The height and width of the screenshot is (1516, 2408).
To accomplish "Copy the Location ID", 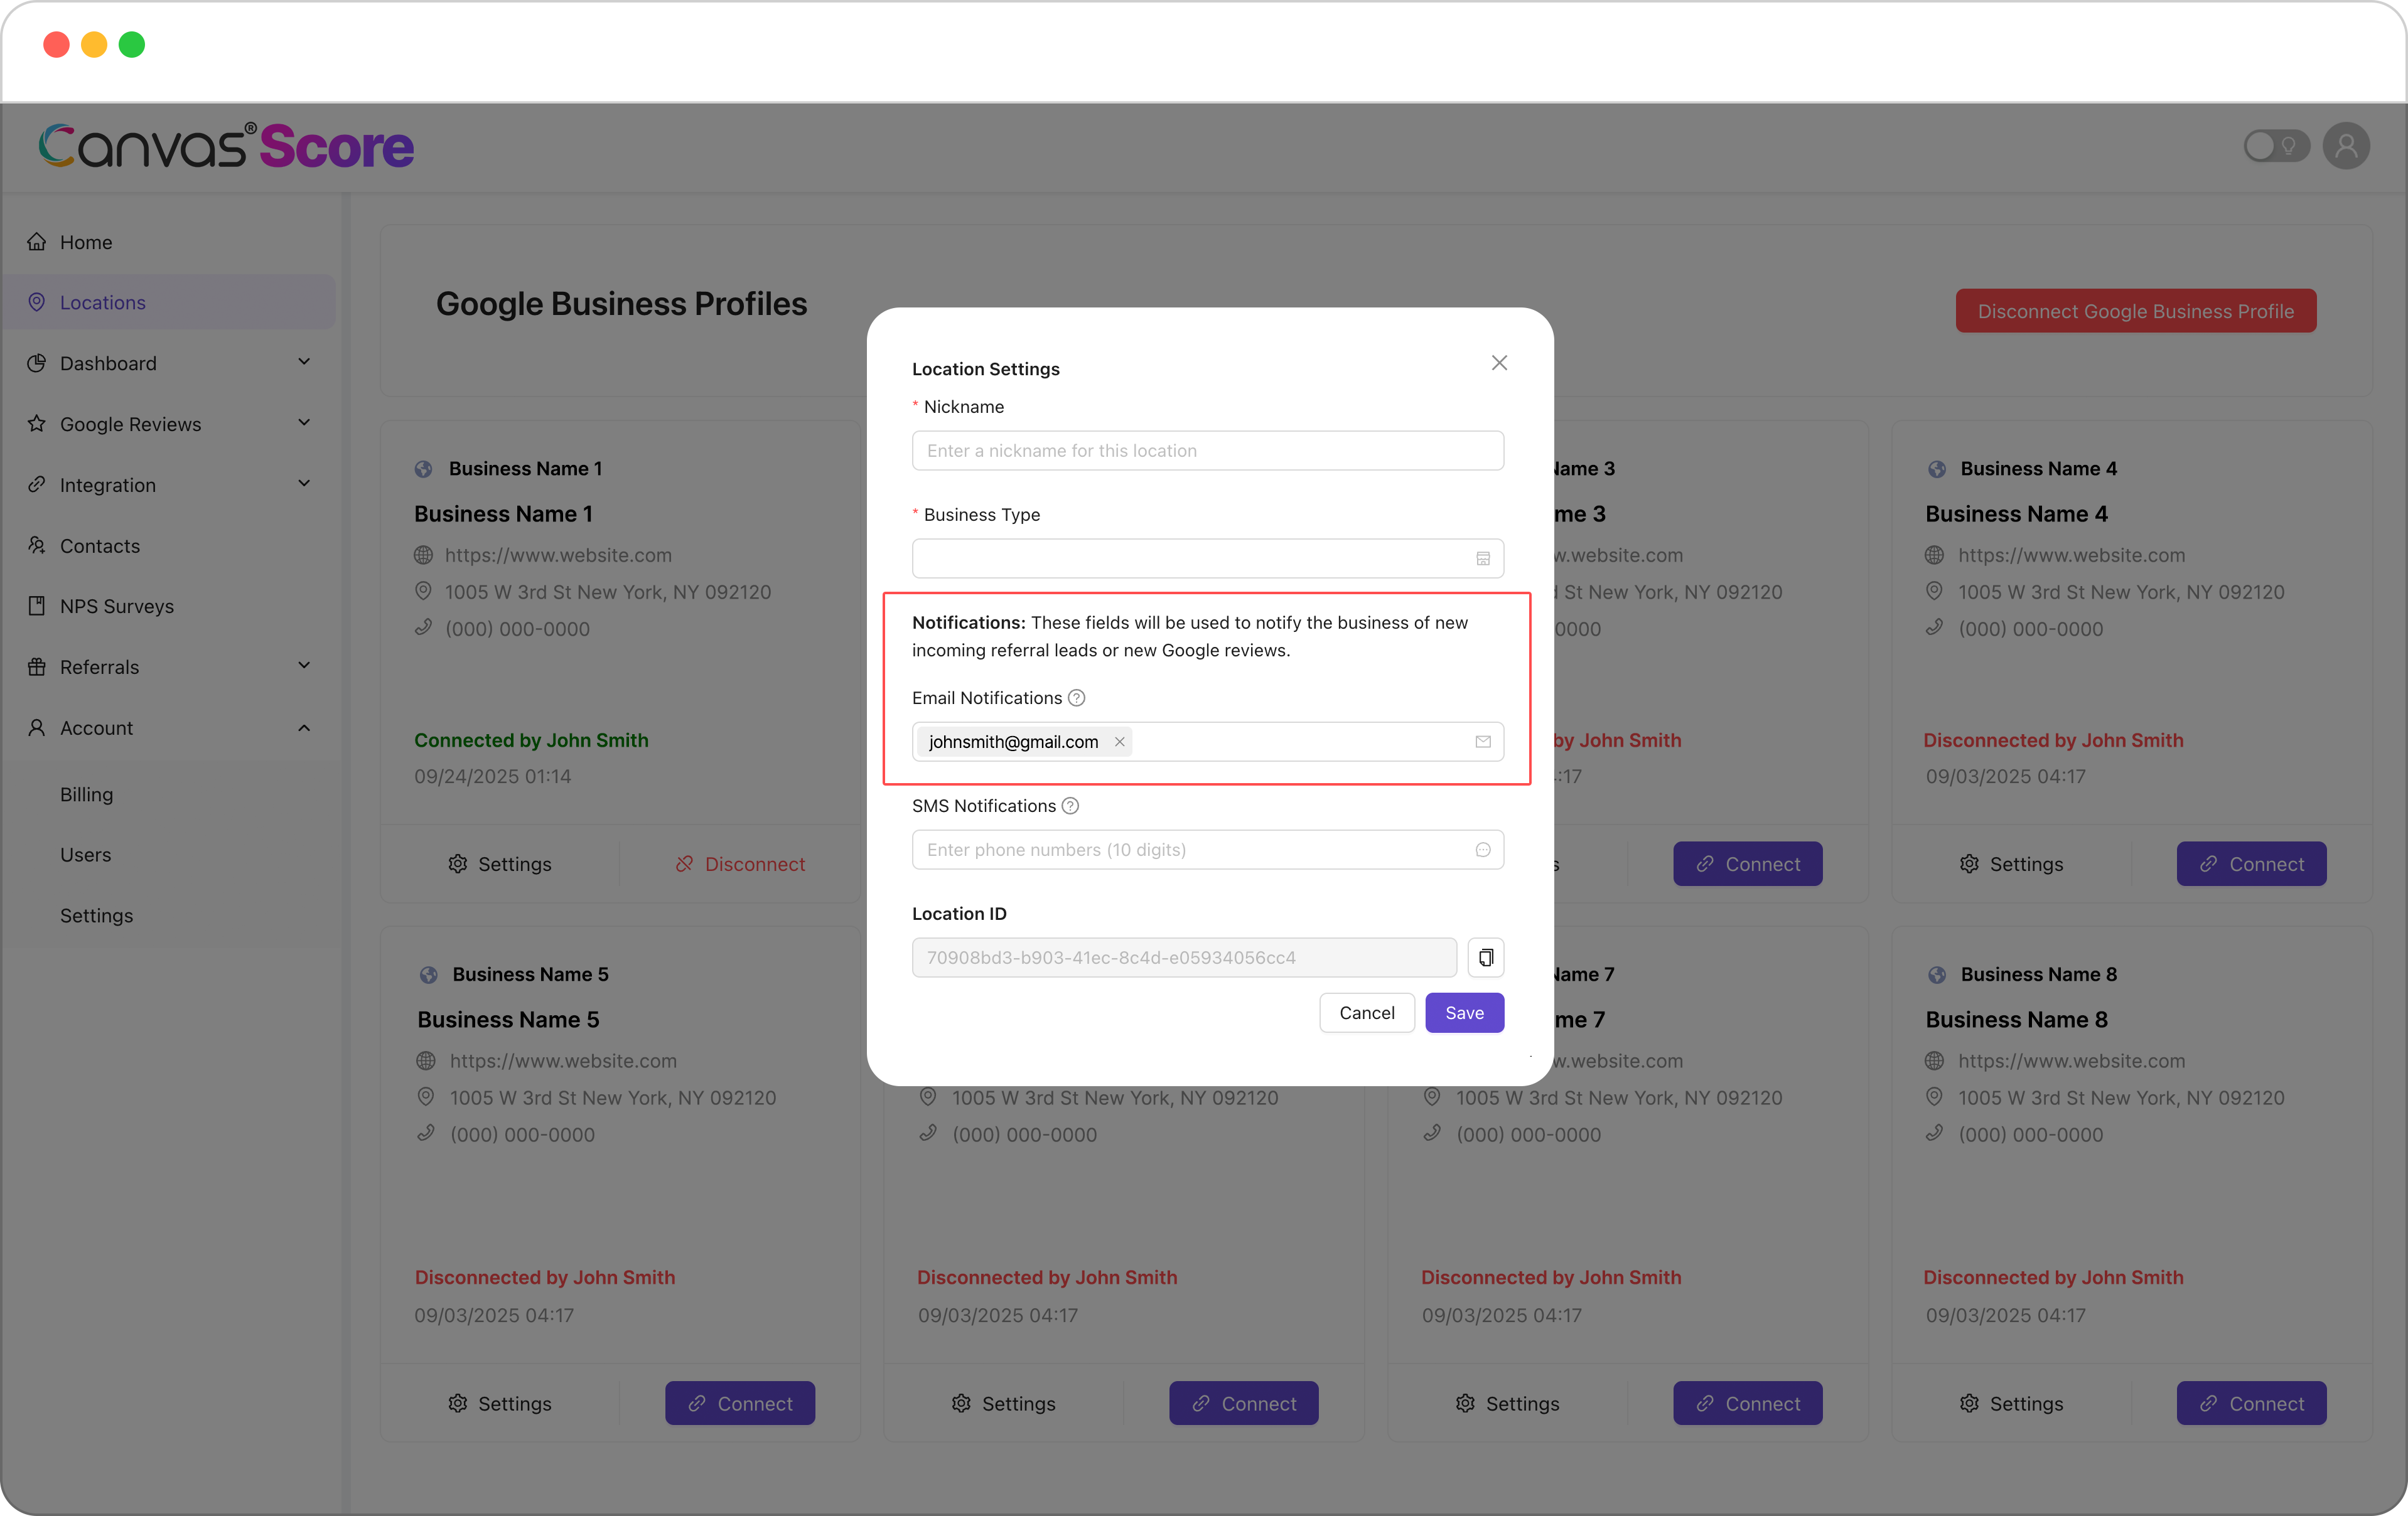I will [1486, 958].
